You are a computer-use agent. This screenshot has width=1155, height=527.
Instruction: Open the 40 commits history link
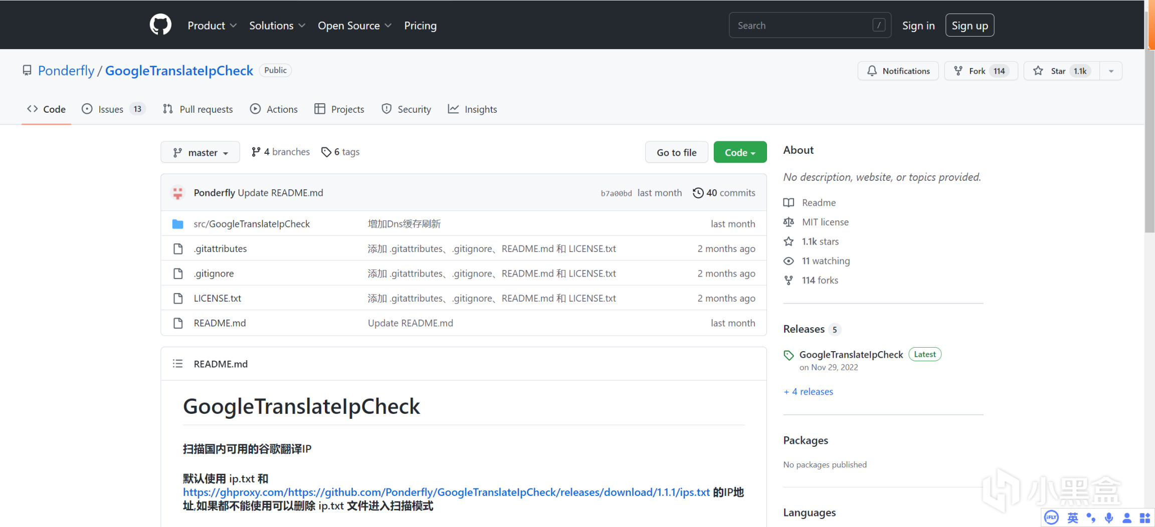[x=724, y=193]
